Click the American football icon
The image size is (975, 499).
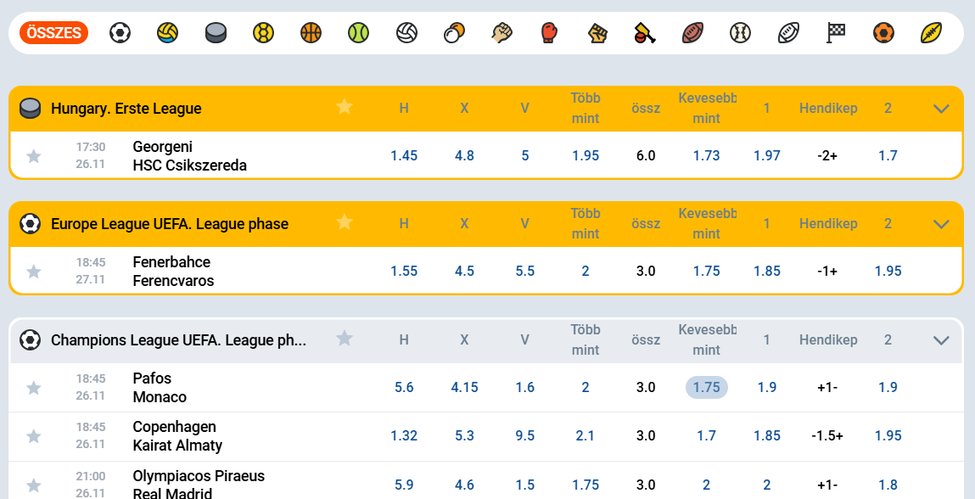(x=693, y=33)
